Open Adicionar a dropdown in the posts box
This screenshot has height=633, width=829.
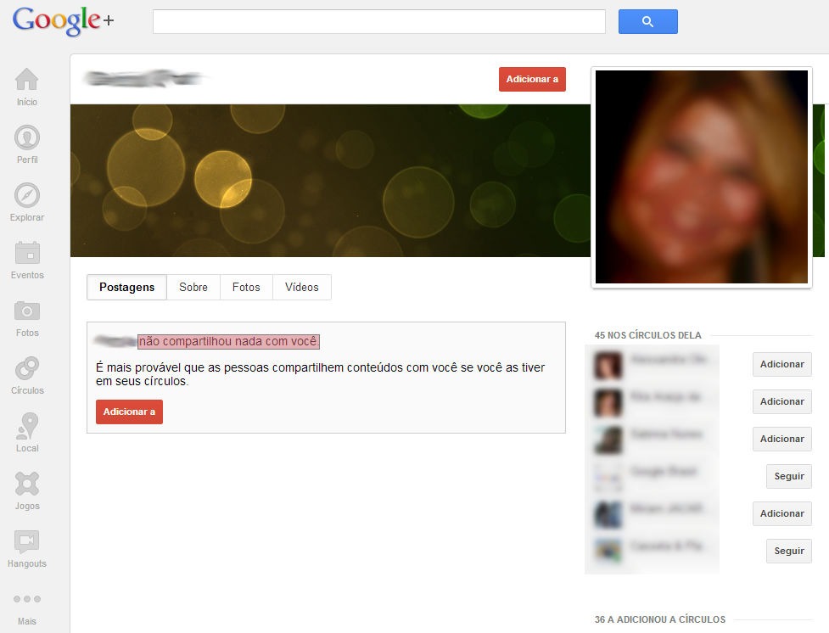(129, 412)
